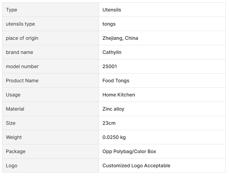Click the 'Usage' row label
Image resolution: width=229 pixels, height=176 pixels.
[x=13, y=95]
